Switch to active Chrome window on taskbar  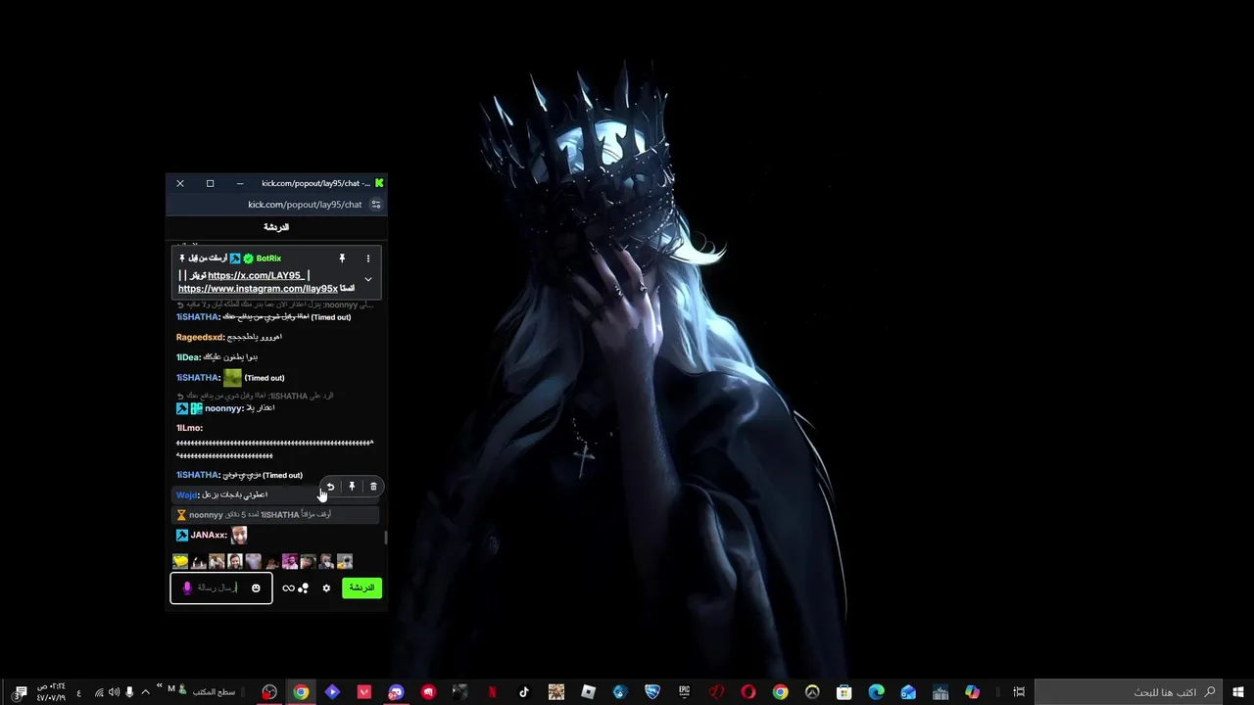301,692
